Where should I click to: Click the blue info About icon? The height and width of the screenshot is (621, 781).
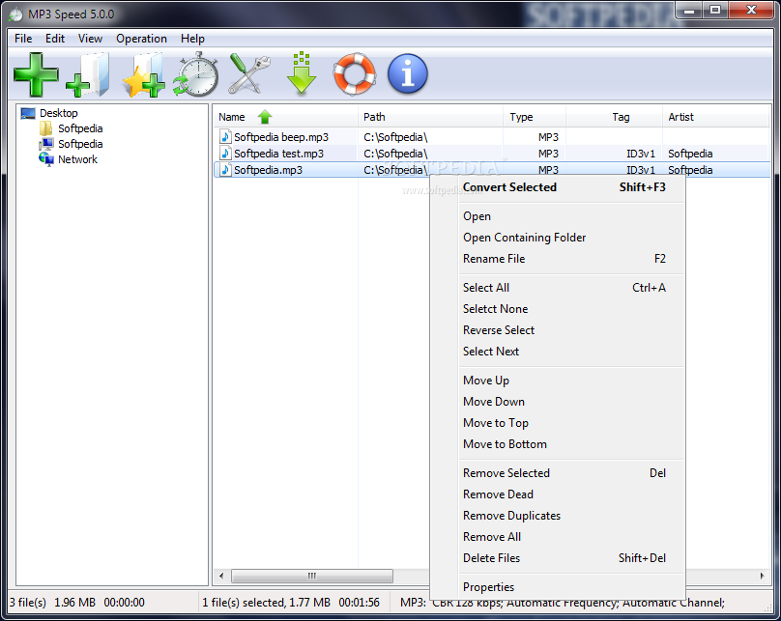(x=408, y=74)
